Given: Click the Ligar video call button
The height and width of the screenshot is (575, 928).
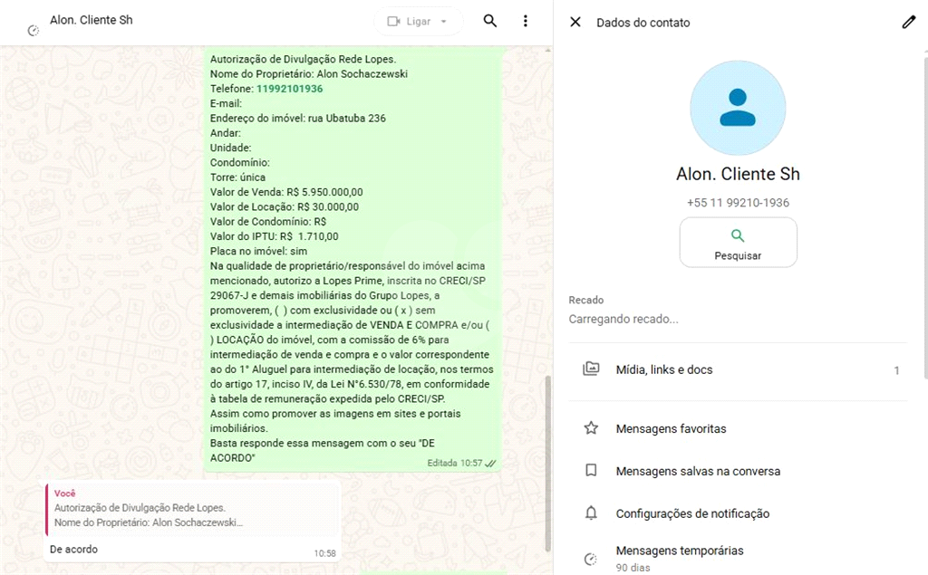Looking at the screenshot, I should pyautogui.click(x=409, y=21).
